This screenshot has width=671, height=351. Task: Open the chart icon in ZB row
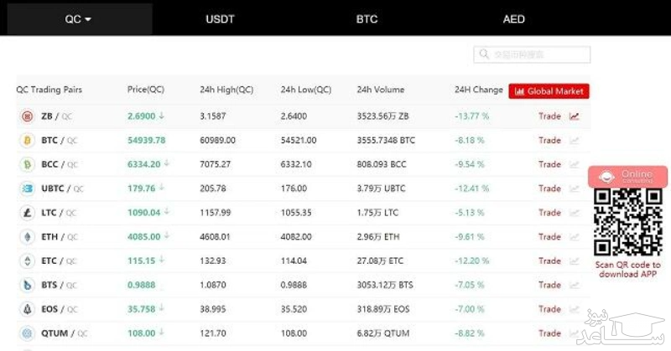(574, 116)
